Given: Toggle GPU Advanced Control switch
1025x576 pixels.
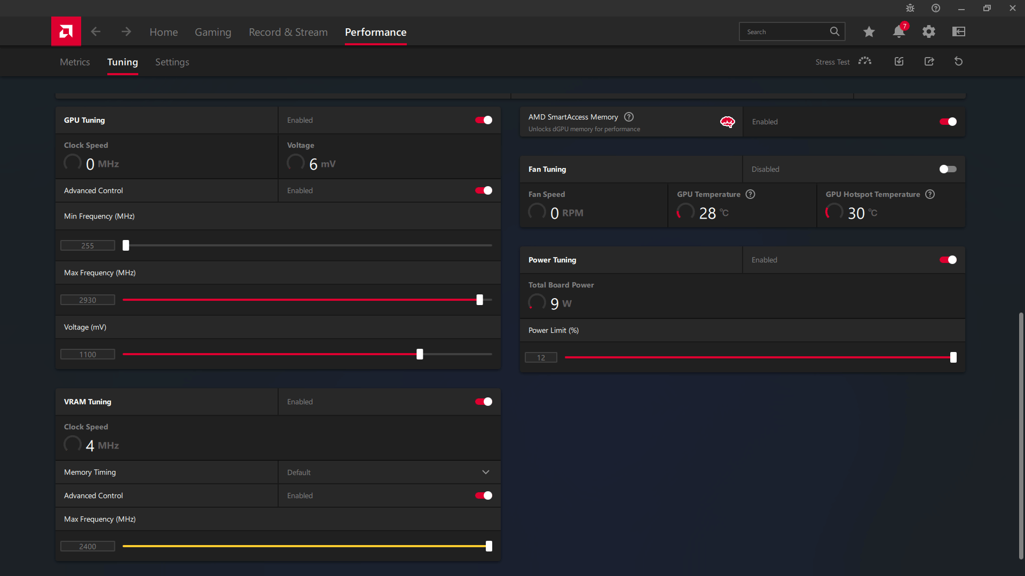Looking at the screenshot, I should pyautogui.click(x=484, y=190).
